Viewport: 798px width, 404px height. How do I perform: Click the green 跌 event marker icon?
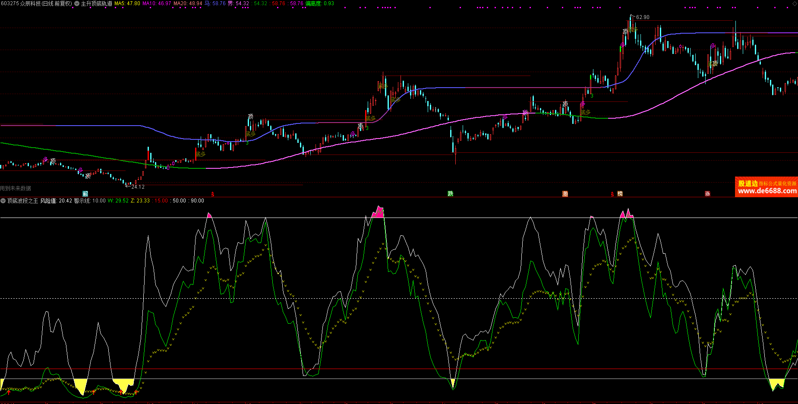pyautogui.click(x=450, y=194)
